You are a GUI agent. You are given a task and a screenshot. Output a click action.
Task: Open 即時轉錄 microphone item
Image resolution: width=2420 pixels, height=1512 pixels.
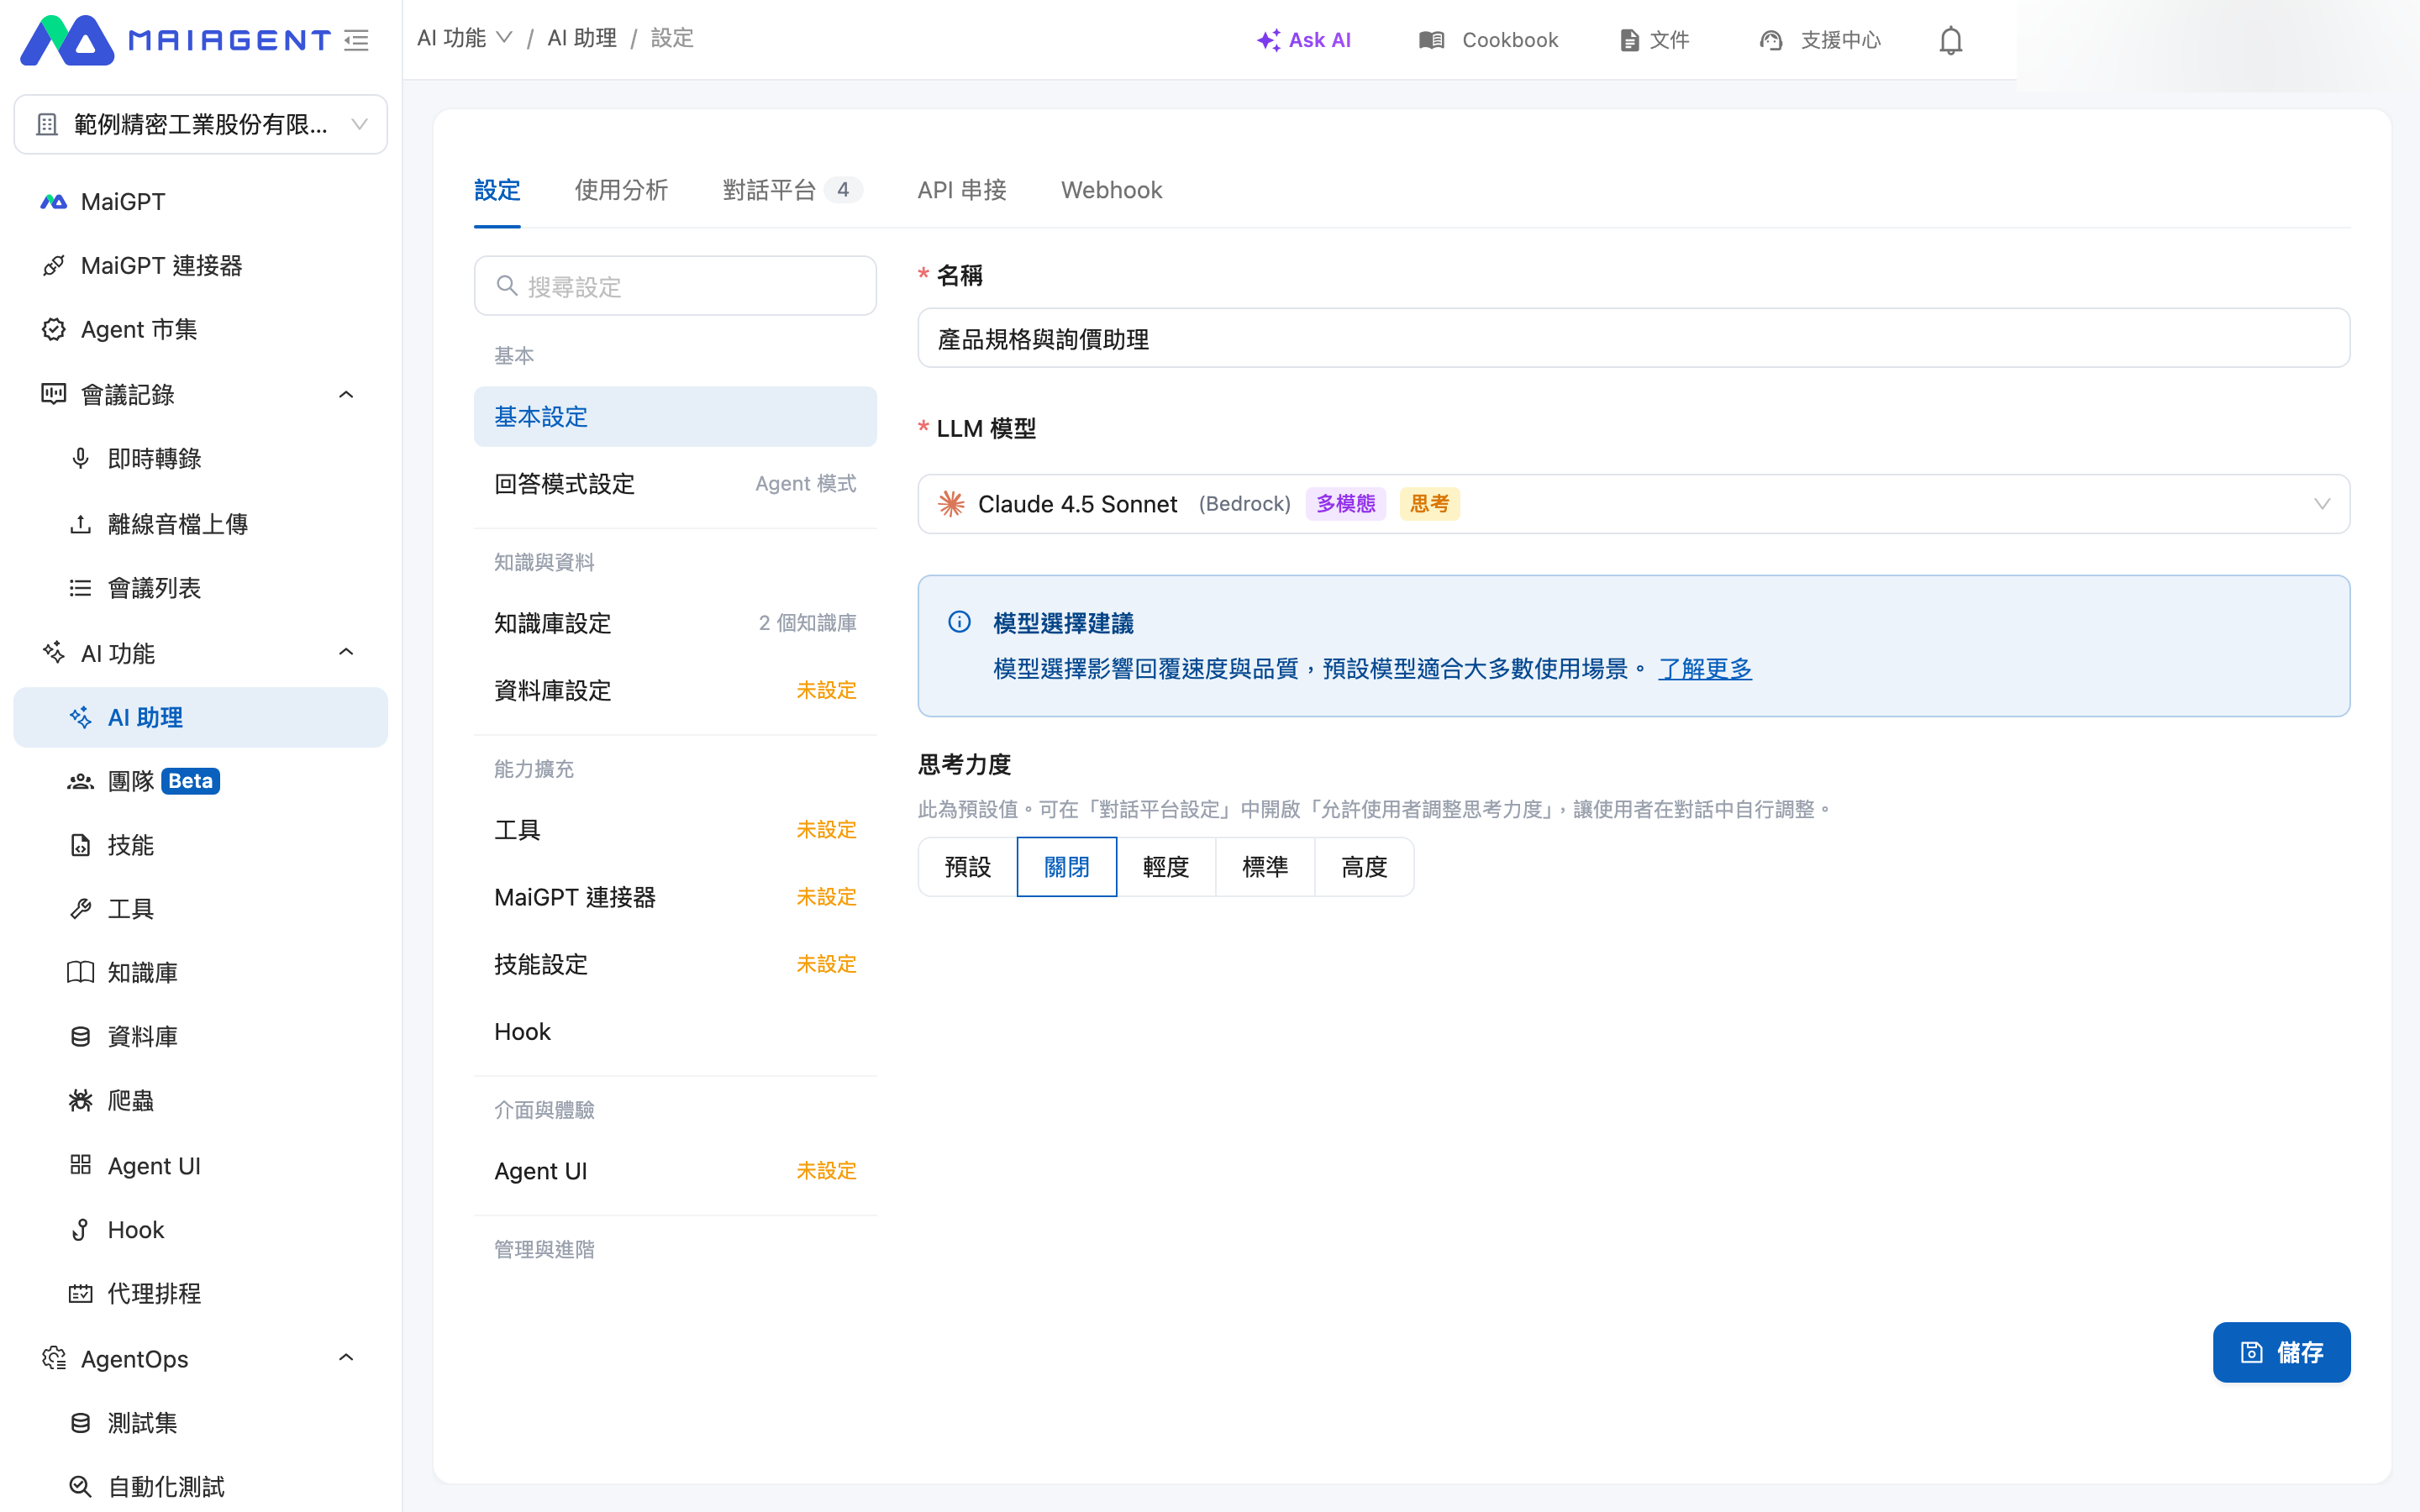200,459
